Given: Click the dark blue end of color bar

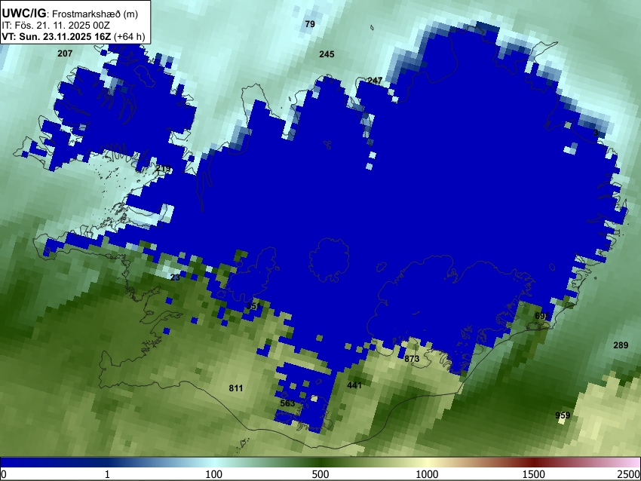Looking at the screenshot, I should point(25,462).
